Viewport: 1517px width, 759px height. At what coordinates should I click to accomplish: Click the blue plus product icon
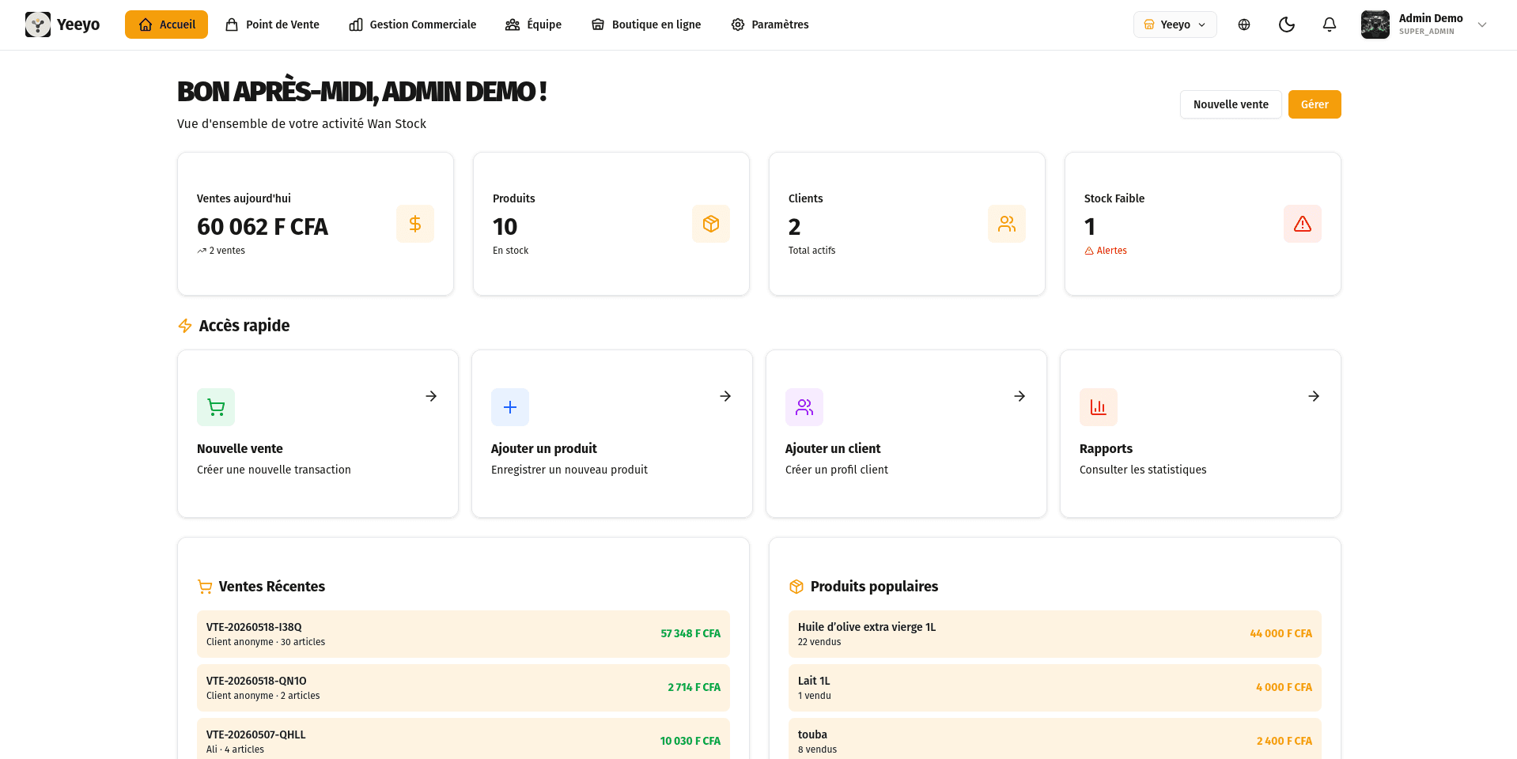click(x=510, y=407)
